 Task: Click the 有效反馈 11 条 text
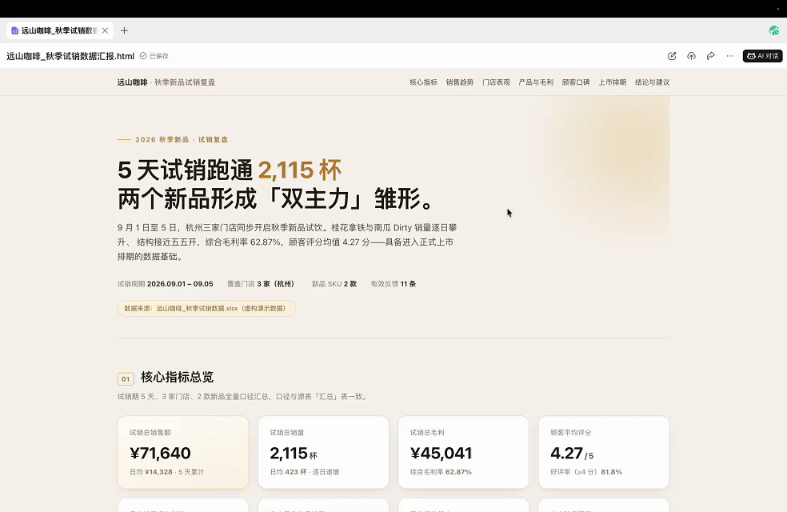click(x=393, y=284)
